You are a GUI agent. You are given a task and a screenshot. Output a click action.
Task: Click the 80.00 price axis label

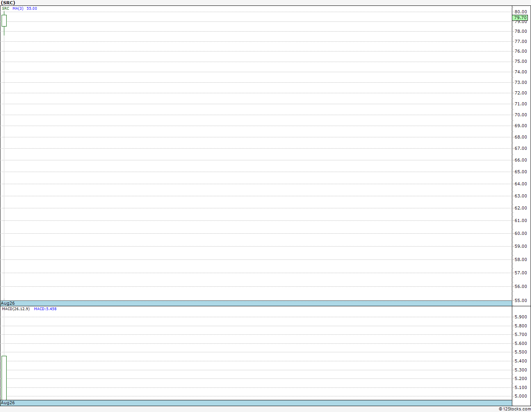pos(520,12)
